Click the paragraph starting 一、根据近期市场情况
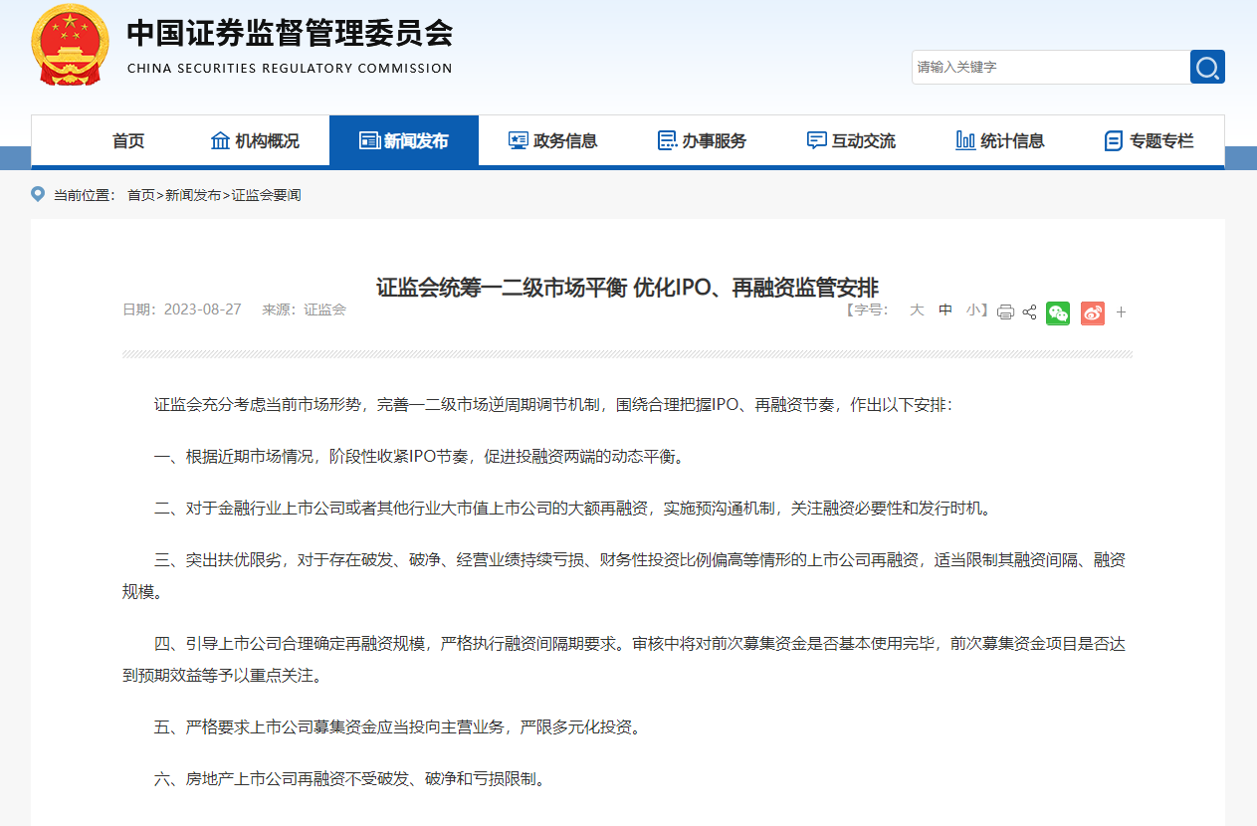This screenshot has width=1257, height=826. [x=420, y=457]
